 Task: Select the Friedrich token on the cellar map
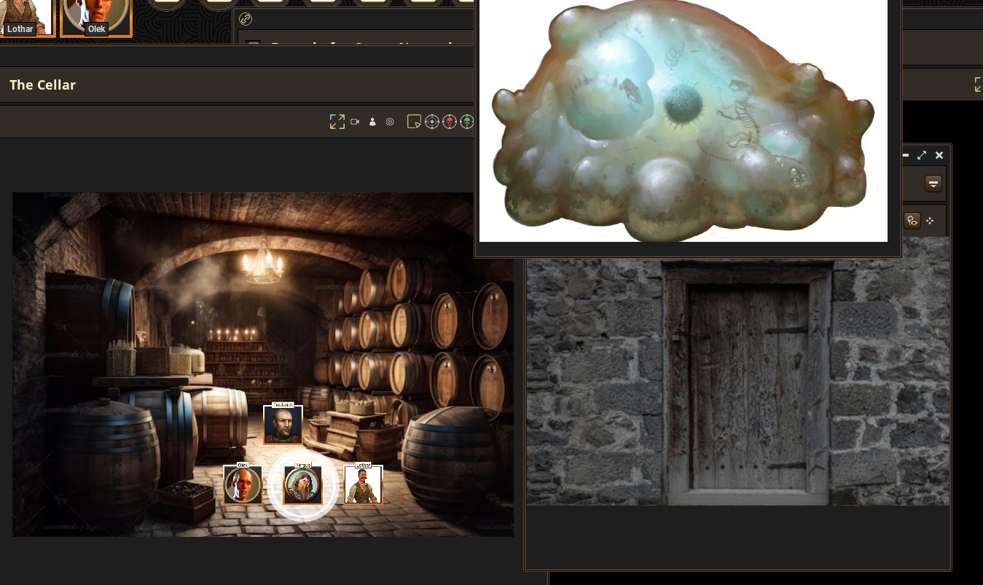click(x=283, y=425)
